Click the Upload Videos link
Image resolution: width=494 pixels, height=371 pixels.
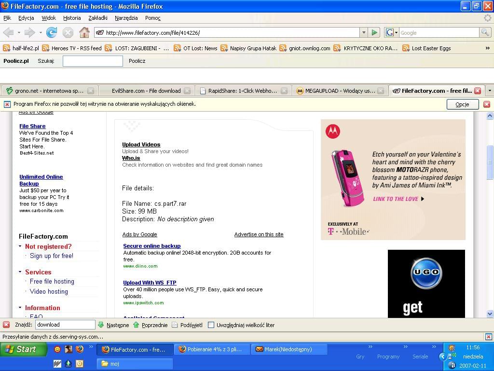pyautogui.click(x=141, y=144)
